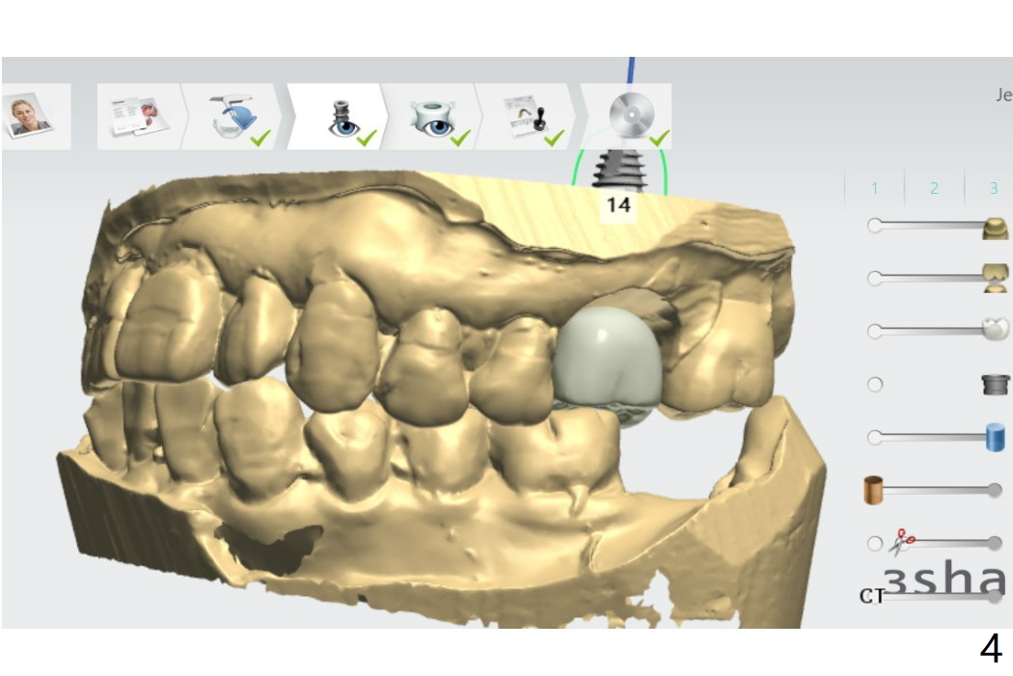Toggle the circle beside the scissors icon
This screenshot has height=676, width=1013.
coord(875,544)
